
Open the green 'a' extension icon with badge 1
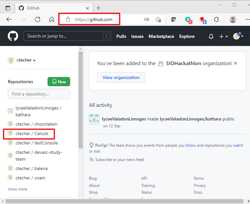189,20
